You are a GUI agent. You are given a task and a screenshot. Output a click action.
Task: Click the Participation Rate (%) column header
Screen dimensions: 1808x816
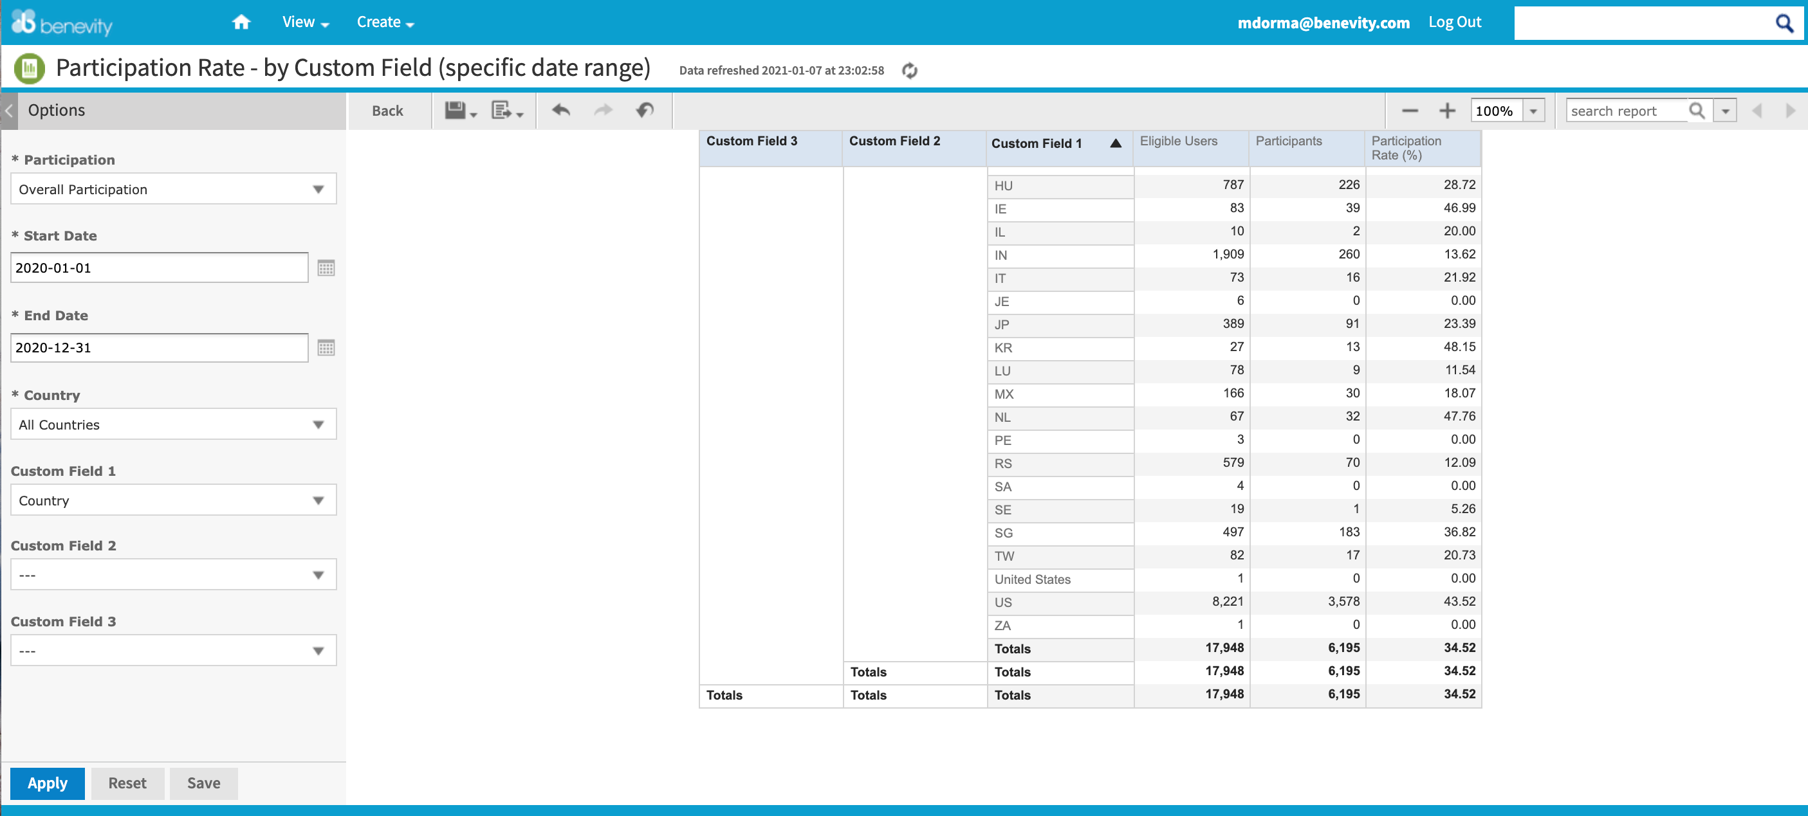pos(1423,148)
